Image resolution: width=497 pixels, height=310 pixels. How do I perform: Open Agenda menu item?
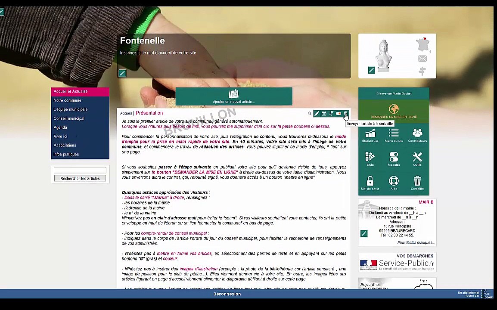80,127
